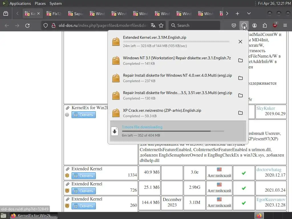The width and height of the screenshot is (292, 219).
Task: Reload the current page
Action: point(27,25)
